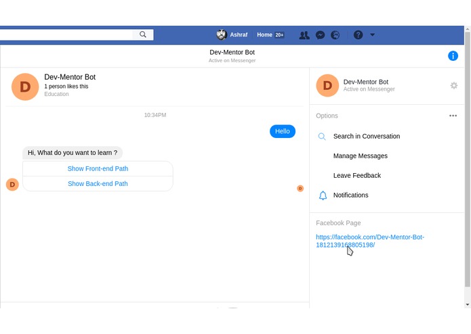Viewport: 471px width, 334px height.
Task: Click the '1 person likes this' text
Action: 66,87
